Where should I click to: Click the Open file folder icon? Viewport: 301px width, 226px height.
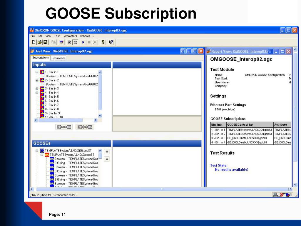tap(40, 42)
